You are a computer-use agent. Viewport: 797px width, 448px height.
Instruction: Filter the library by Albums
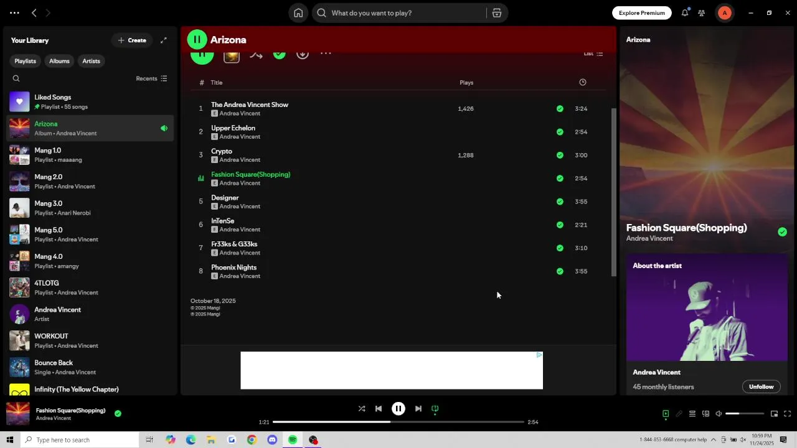[59, 61]
